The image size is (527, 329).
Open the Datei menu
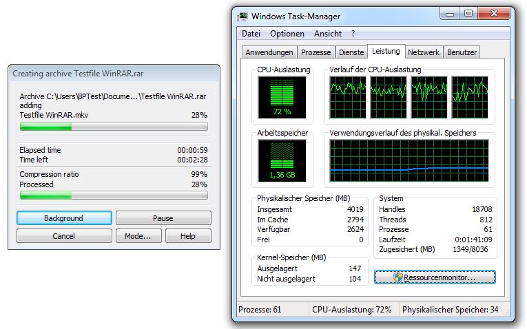[x=251, y=34]
